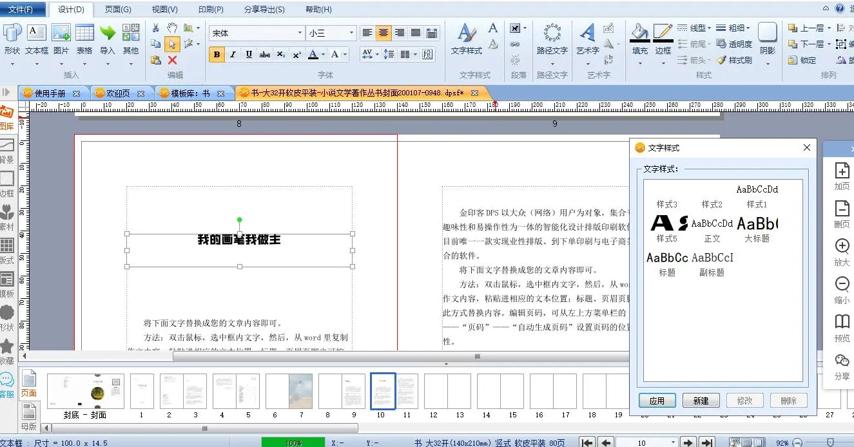This screenshot has height=447, width=854.
Task: Select the 封底-封面 cover page thumbnail
Action: 85,391
